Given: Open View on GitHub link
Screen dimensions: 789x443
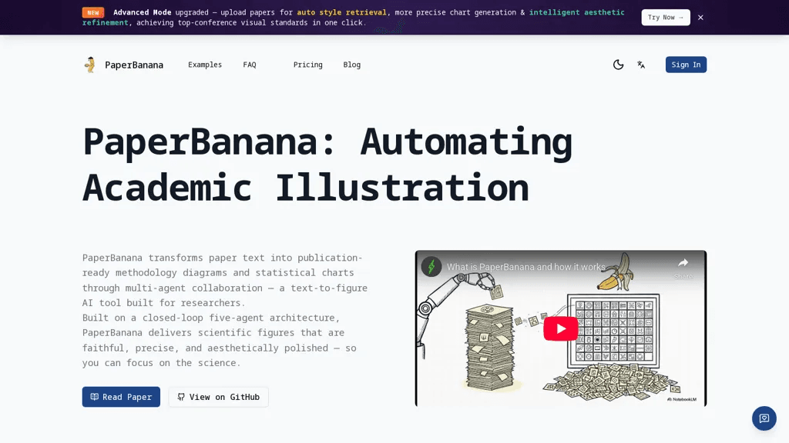Looking at the screenshot, I should [x=218, y=397].
